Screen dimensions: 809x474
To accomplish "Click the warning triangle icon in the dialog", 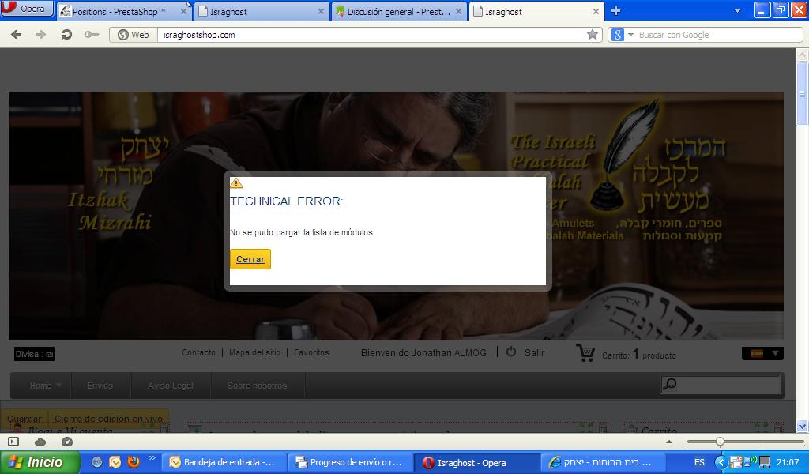I will pyautogui.click(x=235, y=183).
